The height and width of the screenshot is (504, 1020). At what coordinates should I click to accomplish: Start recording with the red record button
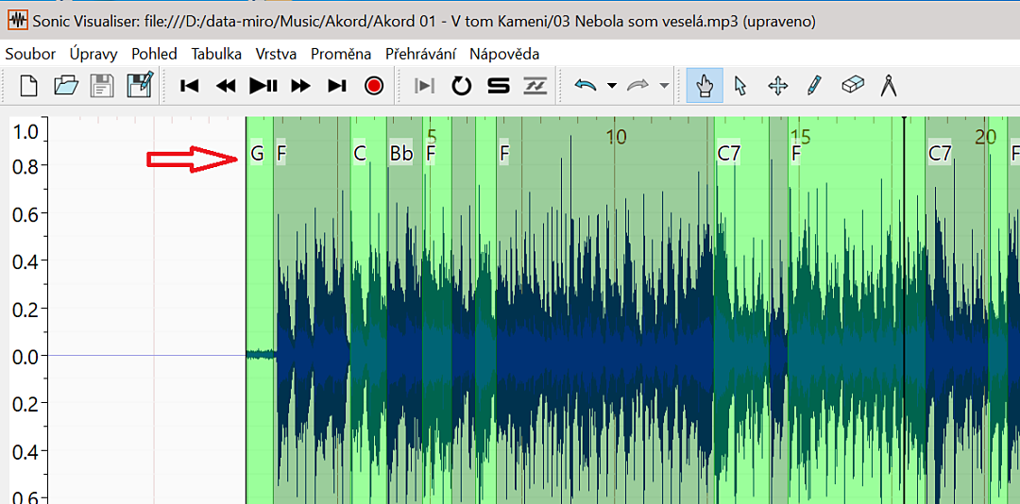374,86
